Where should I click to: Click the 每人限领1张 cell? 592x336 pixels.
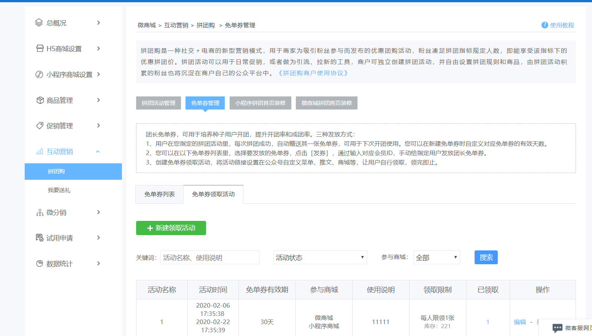pyautogui.click(x=438, y=318)
